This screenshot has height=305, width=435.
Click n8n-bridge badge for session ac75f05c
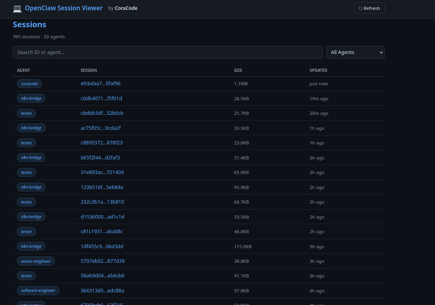pyautogui.click(x=31, y=128)
